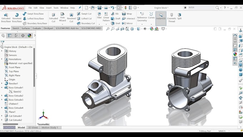
Task: Open Appearances tab in right task pane
Action: click(x=235, y=54)
